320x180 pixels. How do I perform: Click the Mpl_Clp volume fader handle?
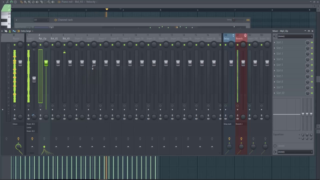(46, 63)
